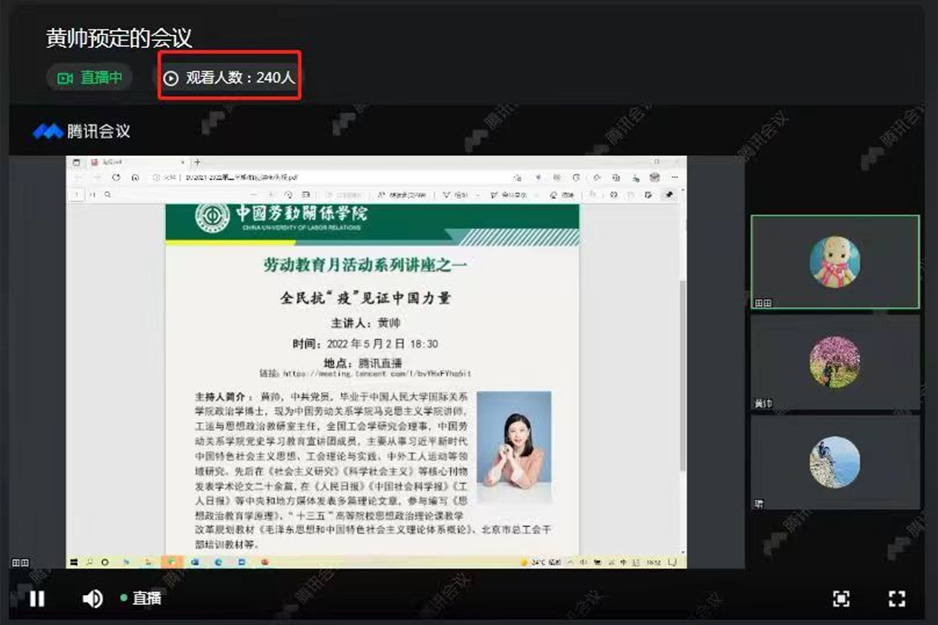The width and height of the screenshot is (938, 625).
Task: Click the weather 24°C taskbar widget
Action: [x=540, y=562]
